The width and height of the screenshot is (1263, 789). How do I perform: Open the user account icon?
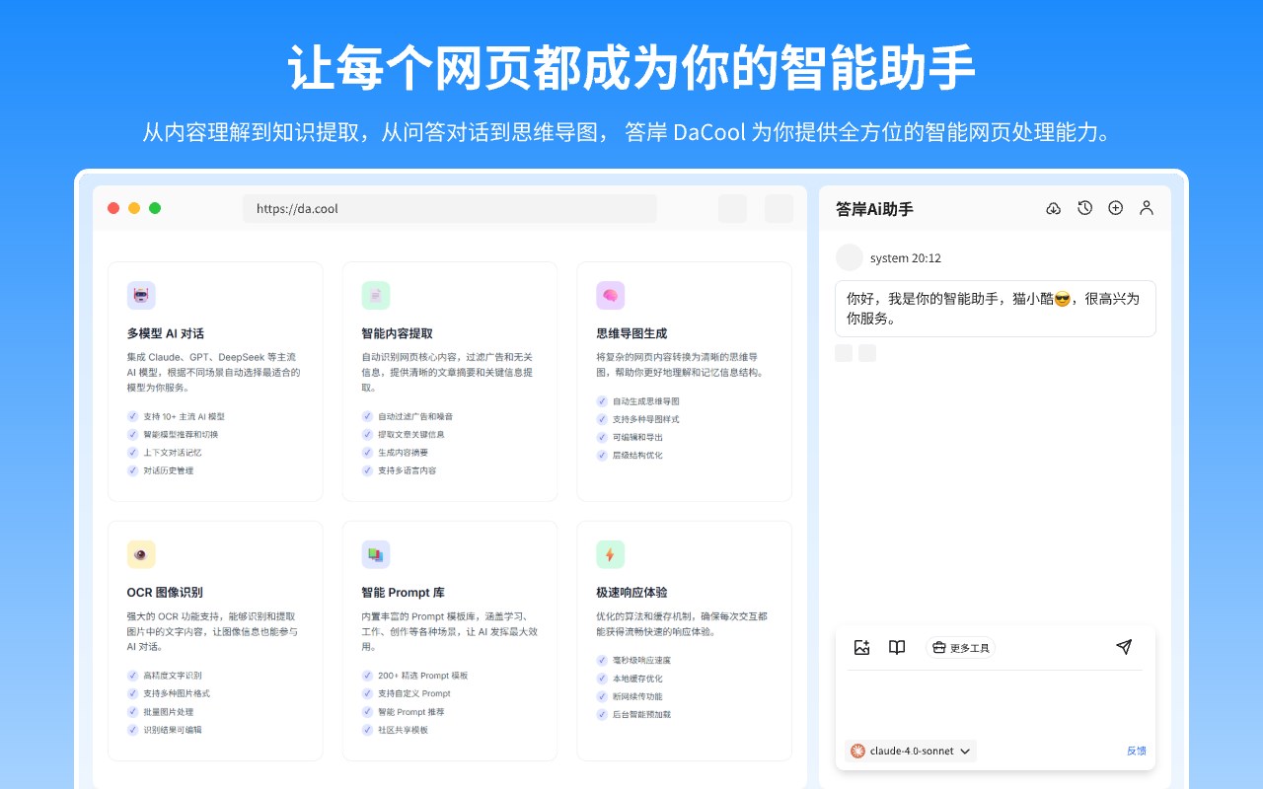(1146, 208)
